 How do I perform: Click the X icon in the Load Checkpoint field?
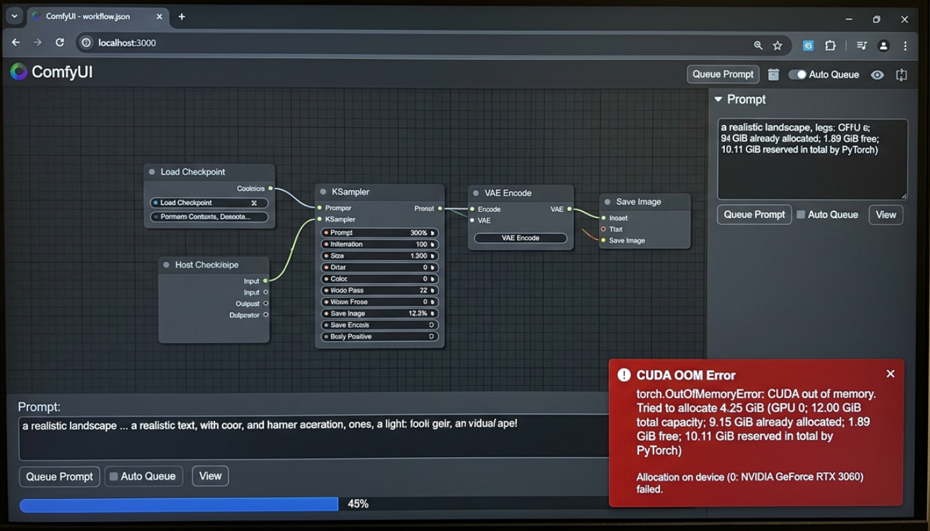[254, 203]
